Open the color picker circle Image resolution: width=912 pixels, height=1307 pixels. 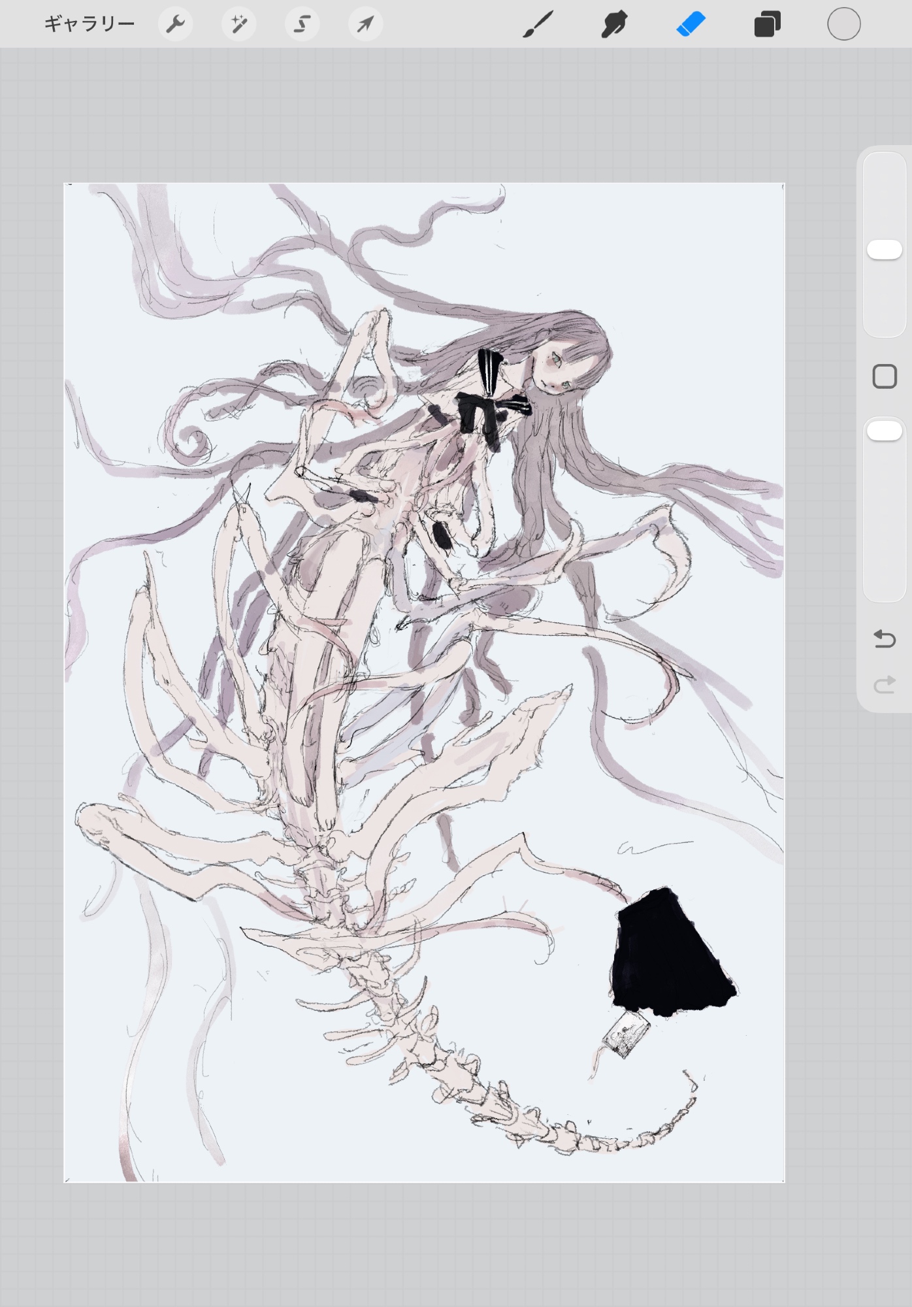843,25
